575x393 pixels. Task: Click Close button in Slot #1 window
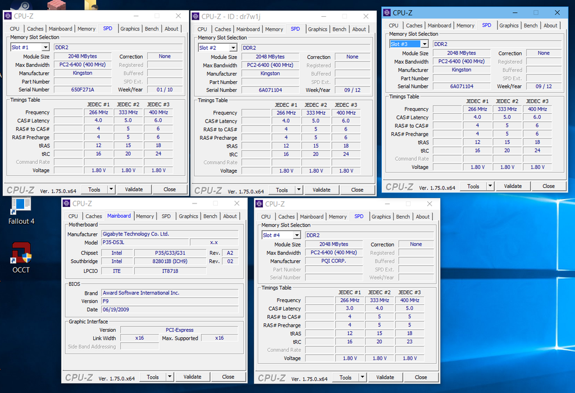coord(170,189)
